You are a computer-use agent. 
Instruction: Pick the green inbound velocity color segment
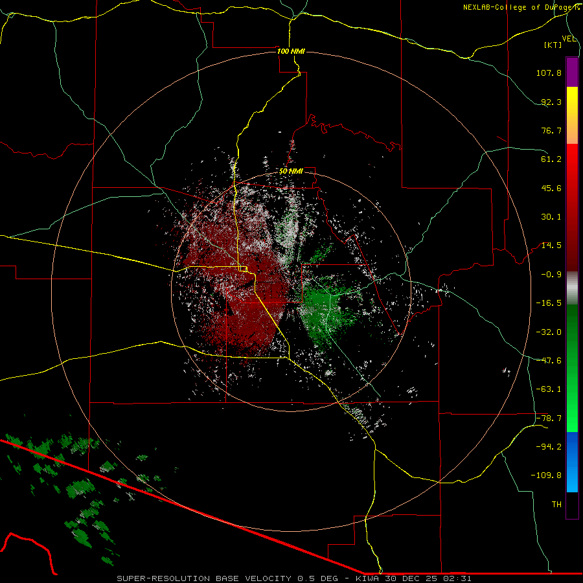(x=572, y=368)
